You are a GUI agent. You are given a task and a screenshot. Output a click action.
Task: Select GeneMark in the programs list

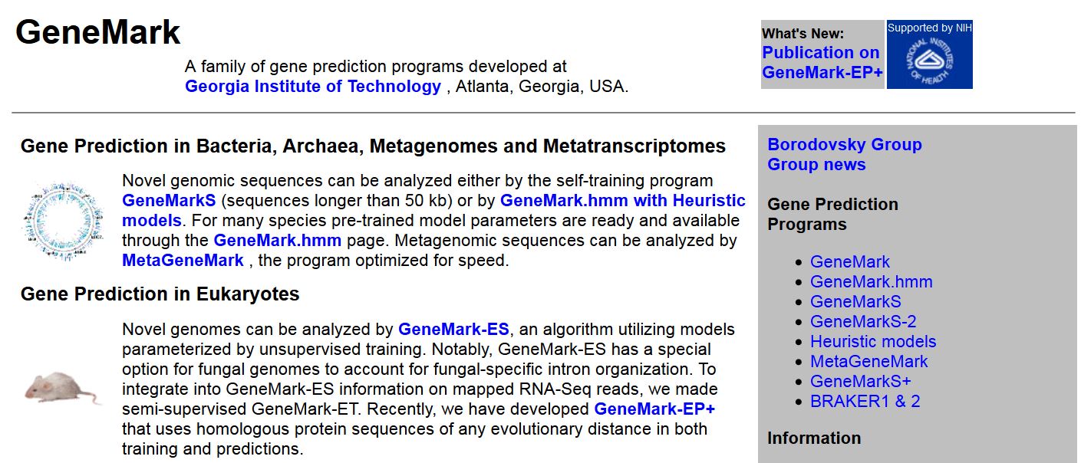pyautogui.click(x=850, y=262)
